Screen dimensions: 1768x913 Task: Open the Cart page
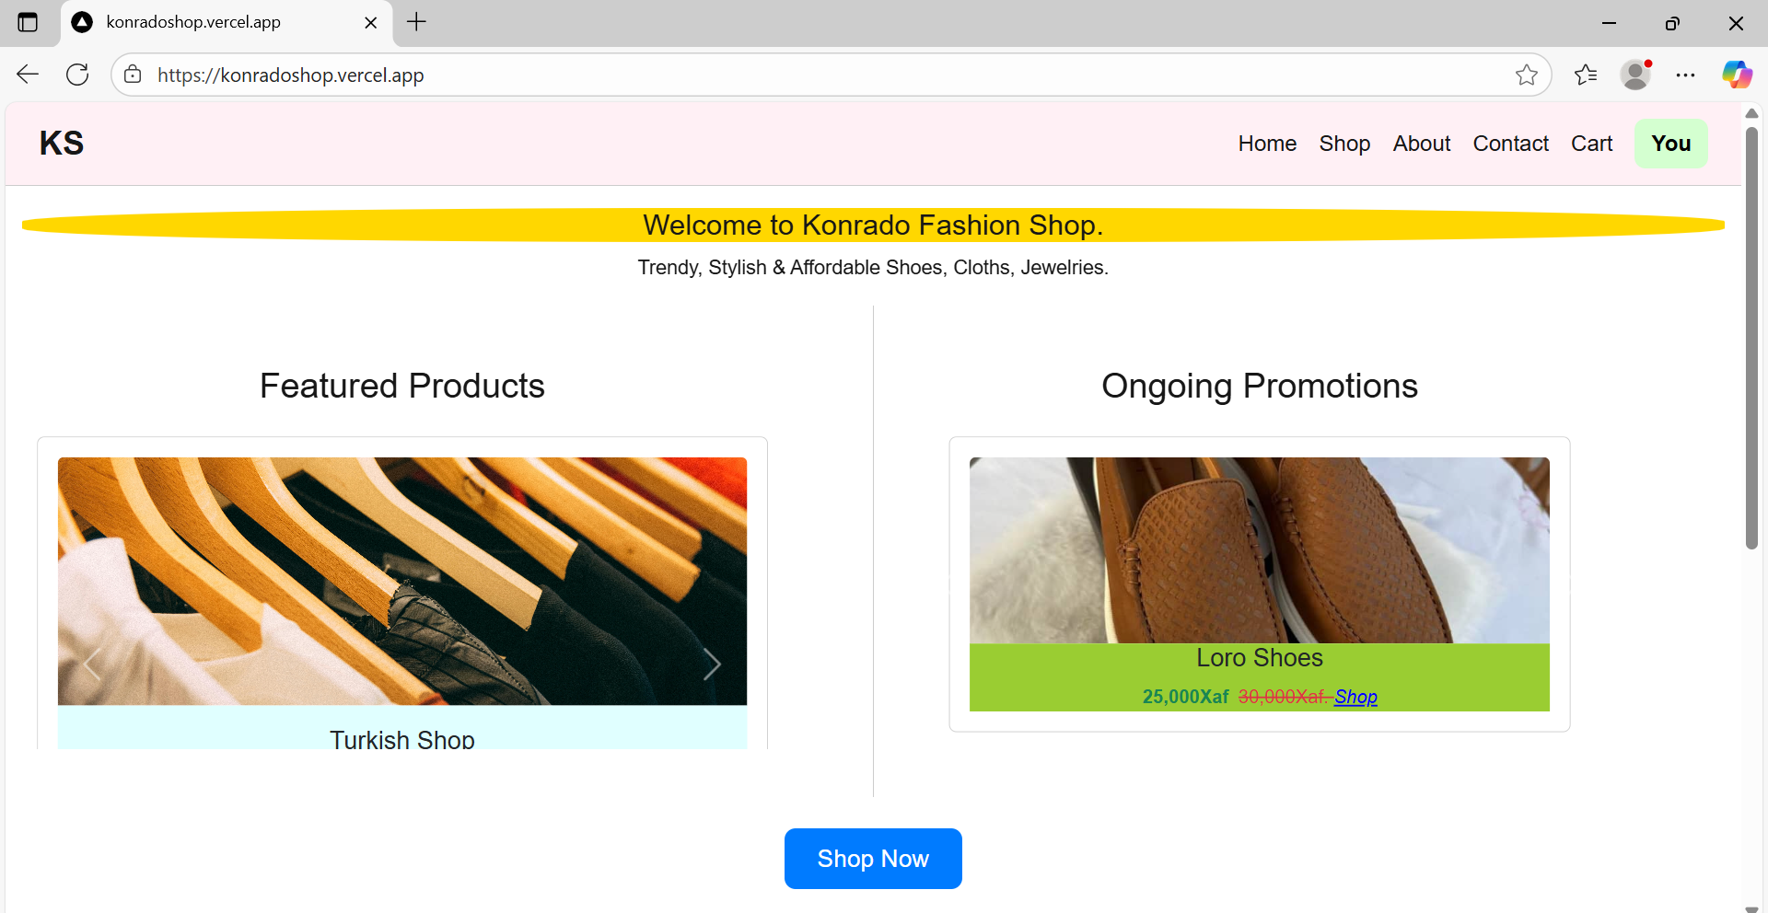1591,144
